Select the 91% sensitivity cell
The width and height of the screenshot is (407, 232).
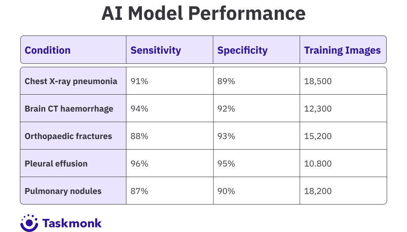click(x=170, y=81)
